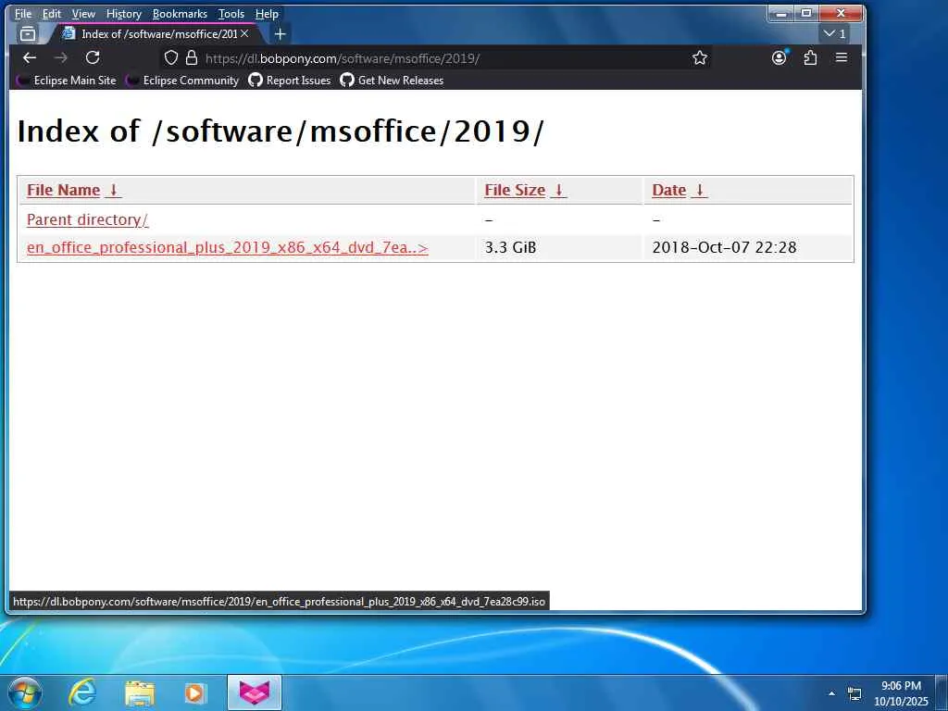This screenshot has height=711, width=948.
Task: Open the account profile icon
Action: point(780,58)
